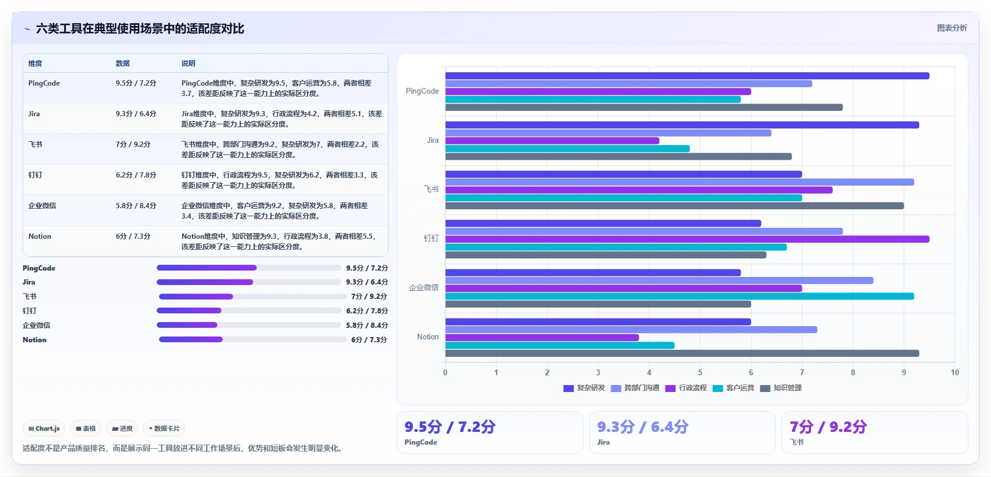
Task: Click the Notion chart axis label
Action: click(428, 337)
